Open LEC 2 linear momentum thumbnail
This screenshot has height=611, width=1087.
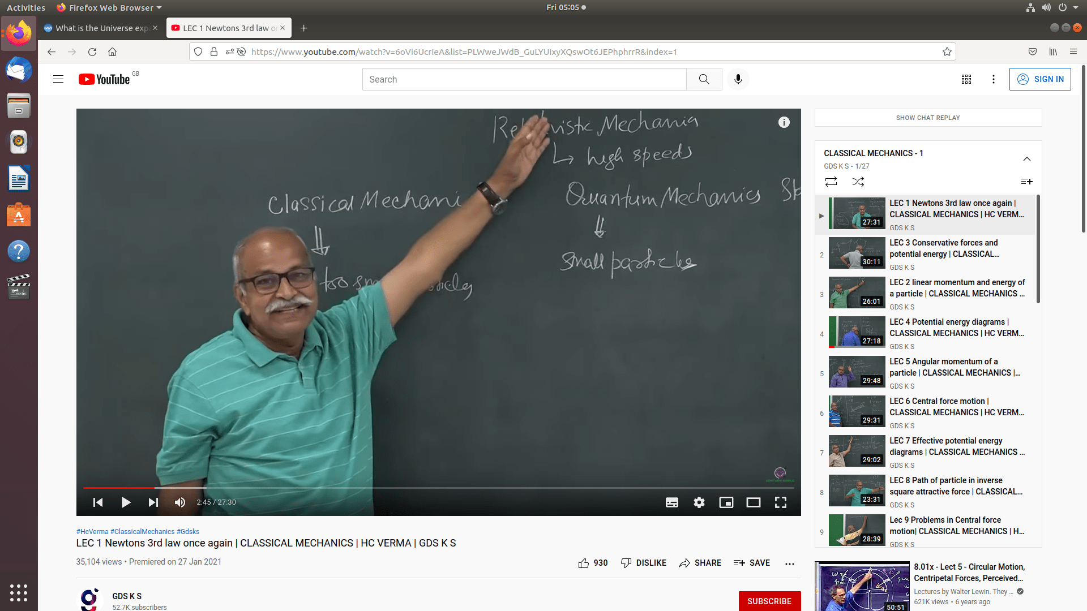(x=857, y=292)
